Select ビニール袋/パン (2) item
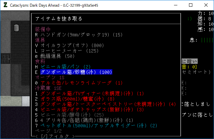This screenshot has height=139, width=214. click(63, 66)
